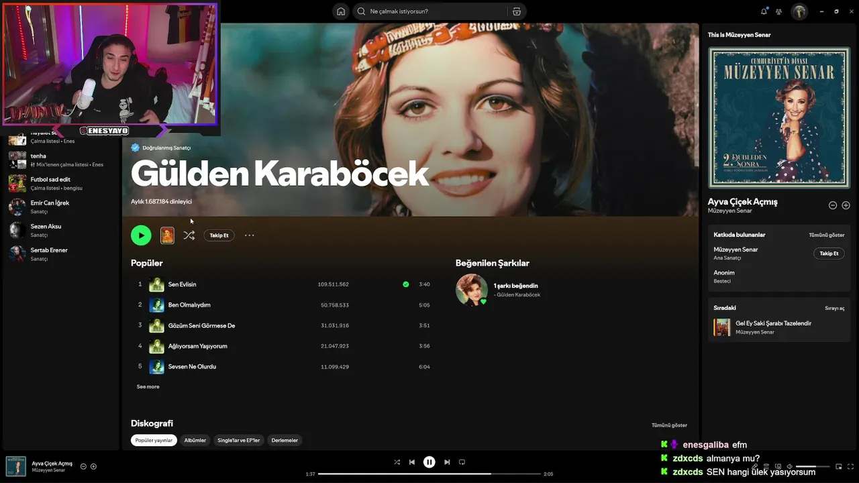Play Gülden Karaböcek with the green play button
The width and height of the screenshot is (859, 483).
pos(141,235)
